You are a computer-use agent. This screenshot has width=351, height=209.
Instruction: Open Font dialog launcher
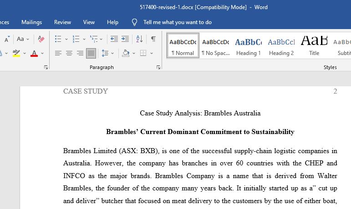pyautogui.click(x=46, y=67)
